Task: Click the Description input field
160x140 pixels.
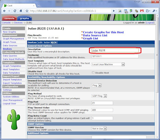Action: click(x=115, y=50)
